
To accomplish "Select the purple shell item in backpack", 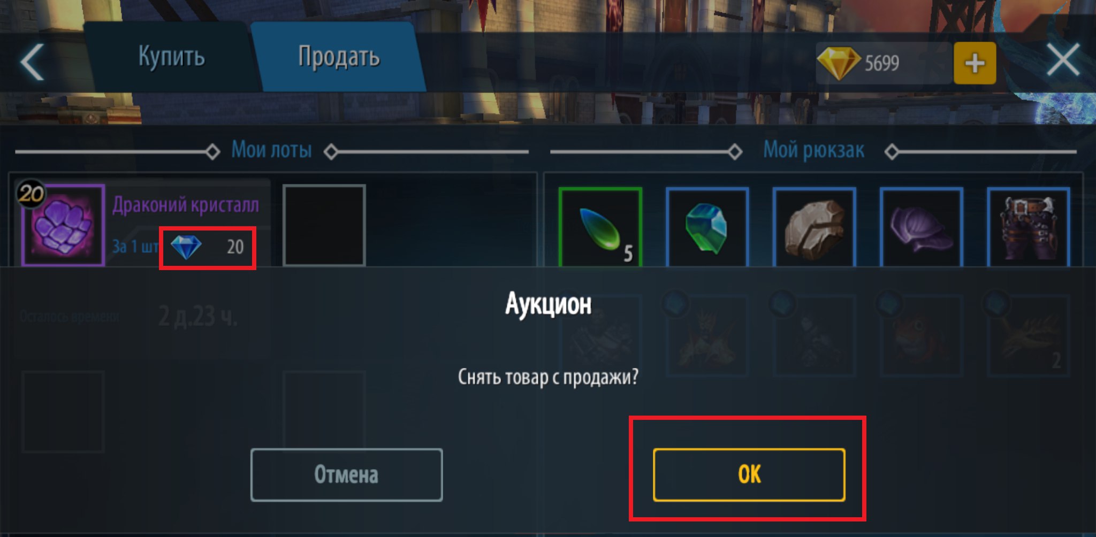I will coord(921,227).
